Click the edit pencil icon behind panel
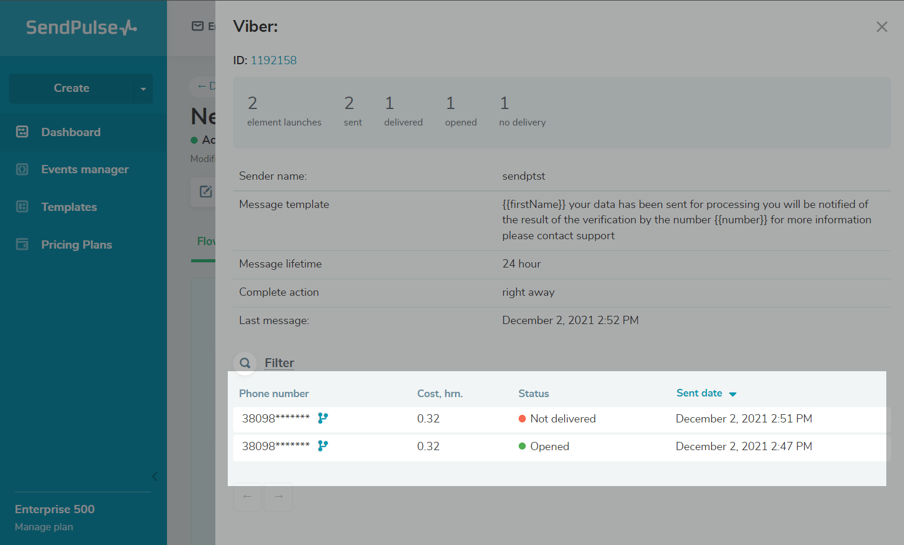This screenshot has width=904, height=545. click(x=205, y=191)
